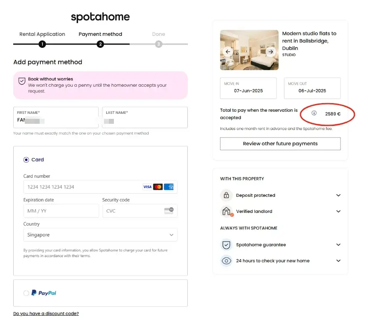Click the Deposit protected padlock icon

click(226, 195)
